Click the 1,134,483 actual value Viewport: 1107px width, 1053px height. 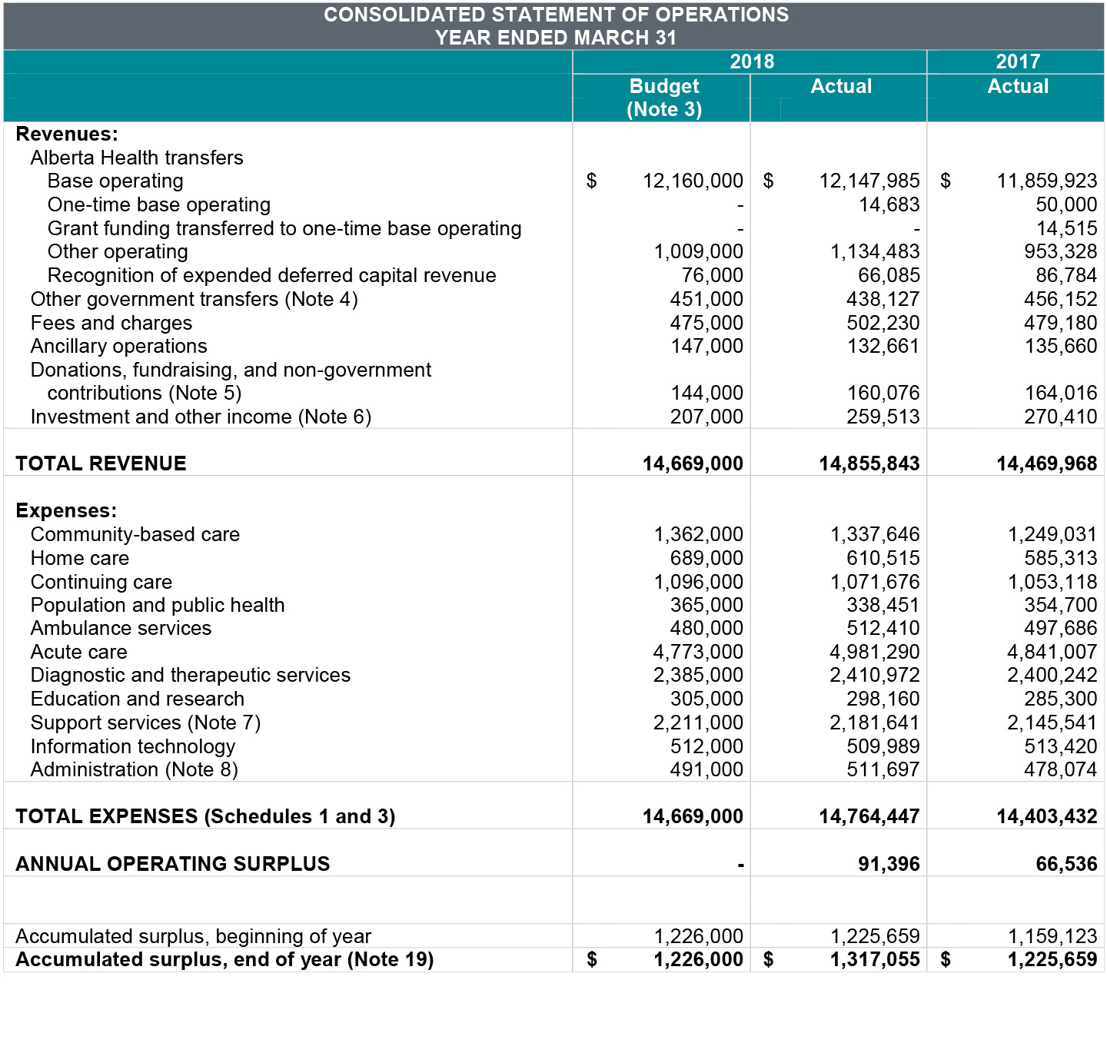pyautogui.click(x=875, y=252)
